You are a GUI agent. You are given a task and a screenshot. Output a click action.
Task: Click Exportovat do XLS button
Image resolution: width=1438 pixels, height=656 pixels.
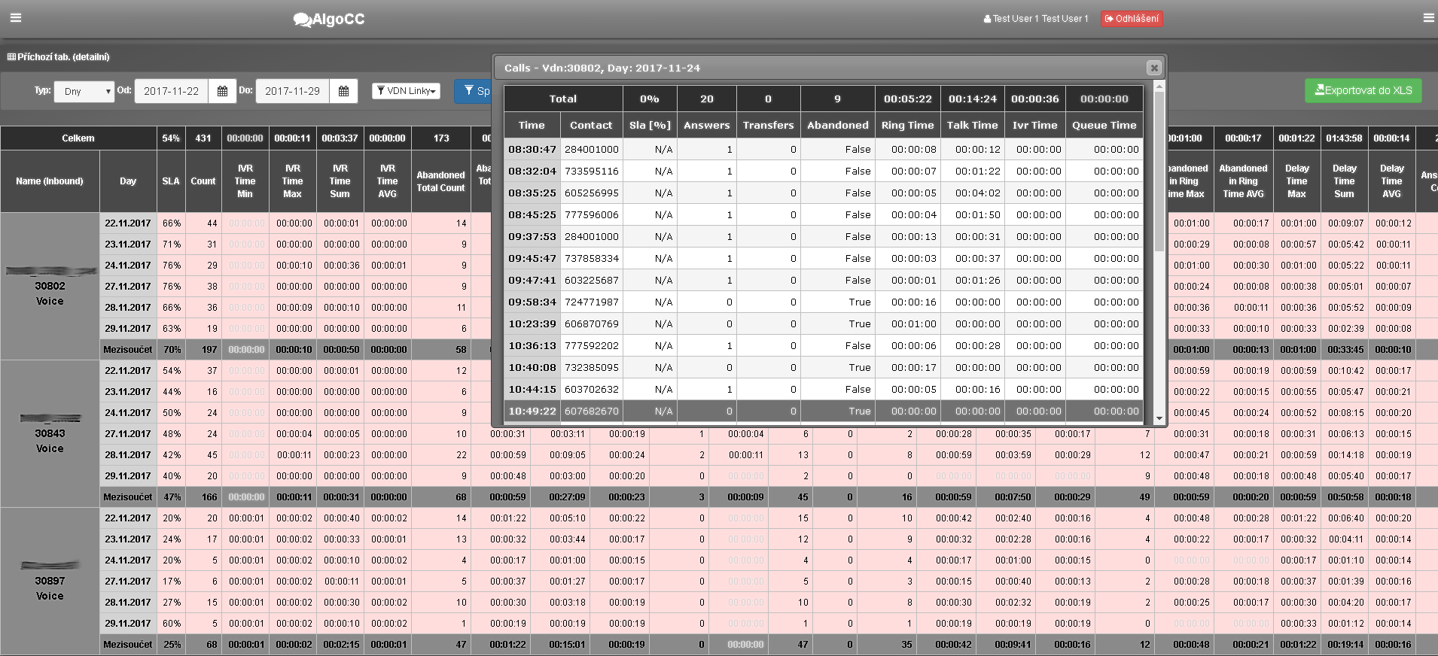coord(1363,90)
